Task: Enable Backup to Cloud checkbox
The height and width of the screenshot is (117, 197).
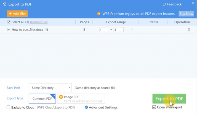Action: pyautogui.click(x=8, y=107)
